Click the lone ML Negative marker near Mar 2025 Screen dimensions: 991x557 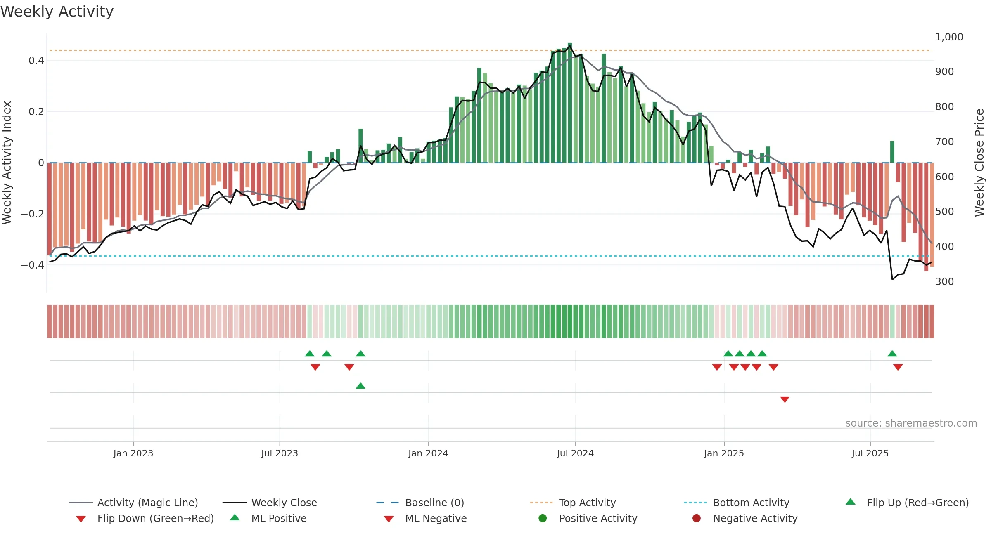[x=785, y=399]
